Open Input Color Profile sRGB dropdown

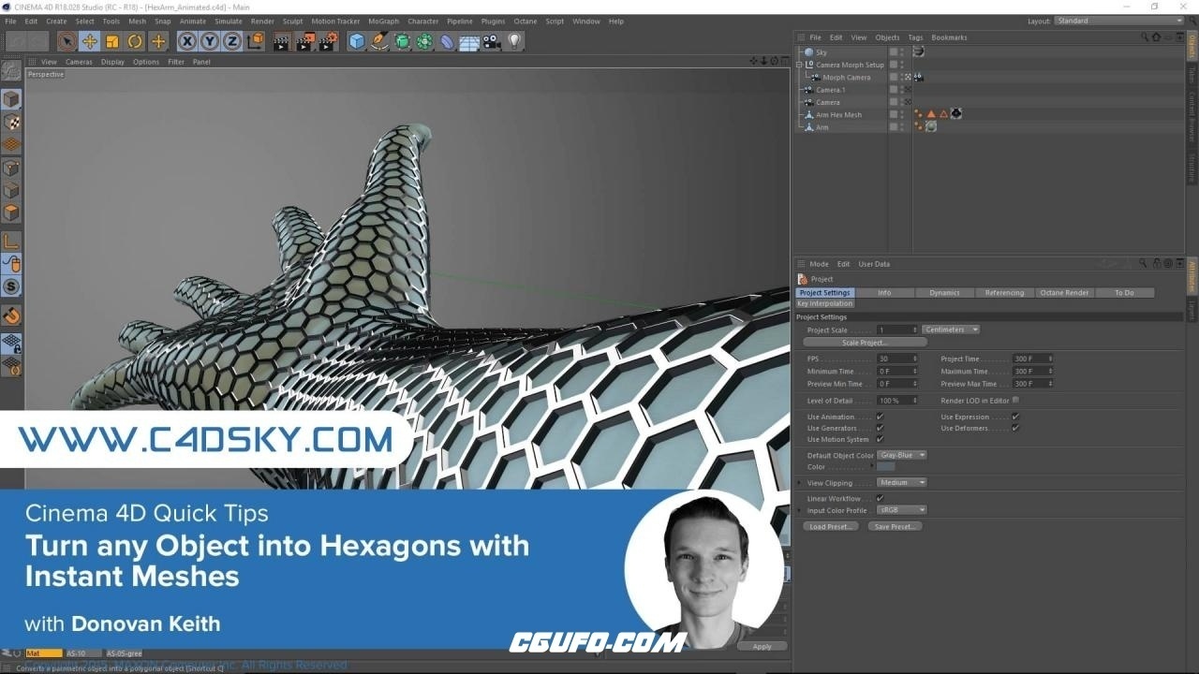tap(902, 510)
